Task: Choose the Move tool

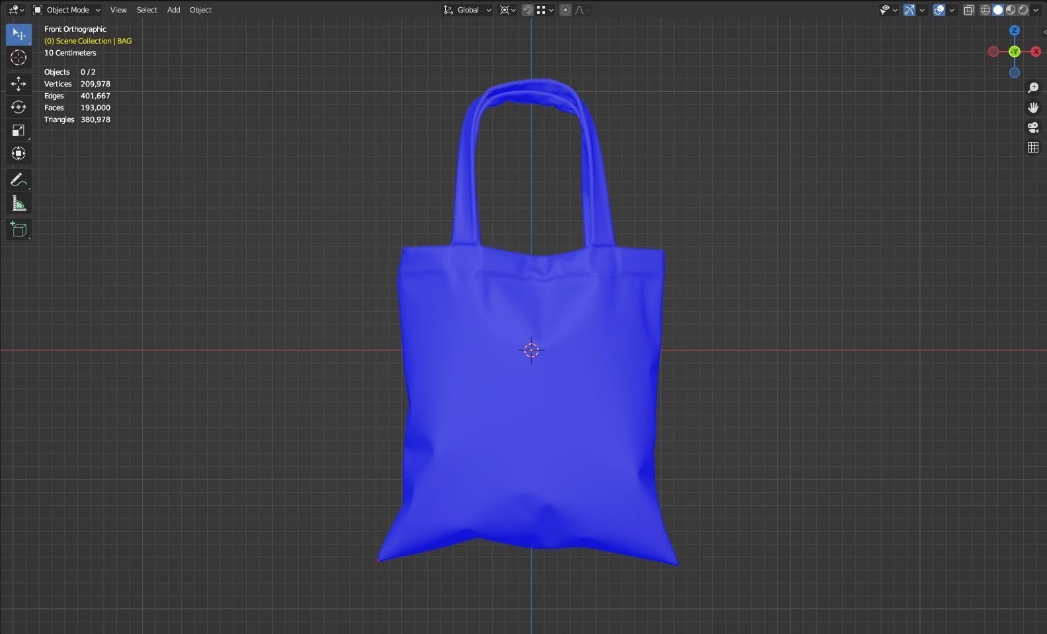Action: click(x=19, y=83)
